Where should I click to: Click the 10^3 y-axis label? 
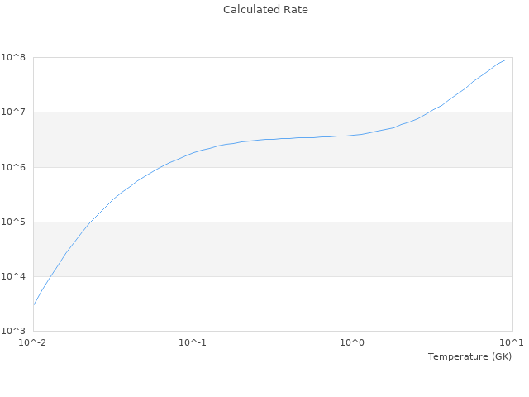coord(15,331)
